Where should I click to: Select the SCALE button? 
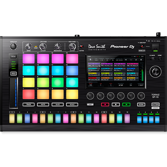click(x=72, y=104)
